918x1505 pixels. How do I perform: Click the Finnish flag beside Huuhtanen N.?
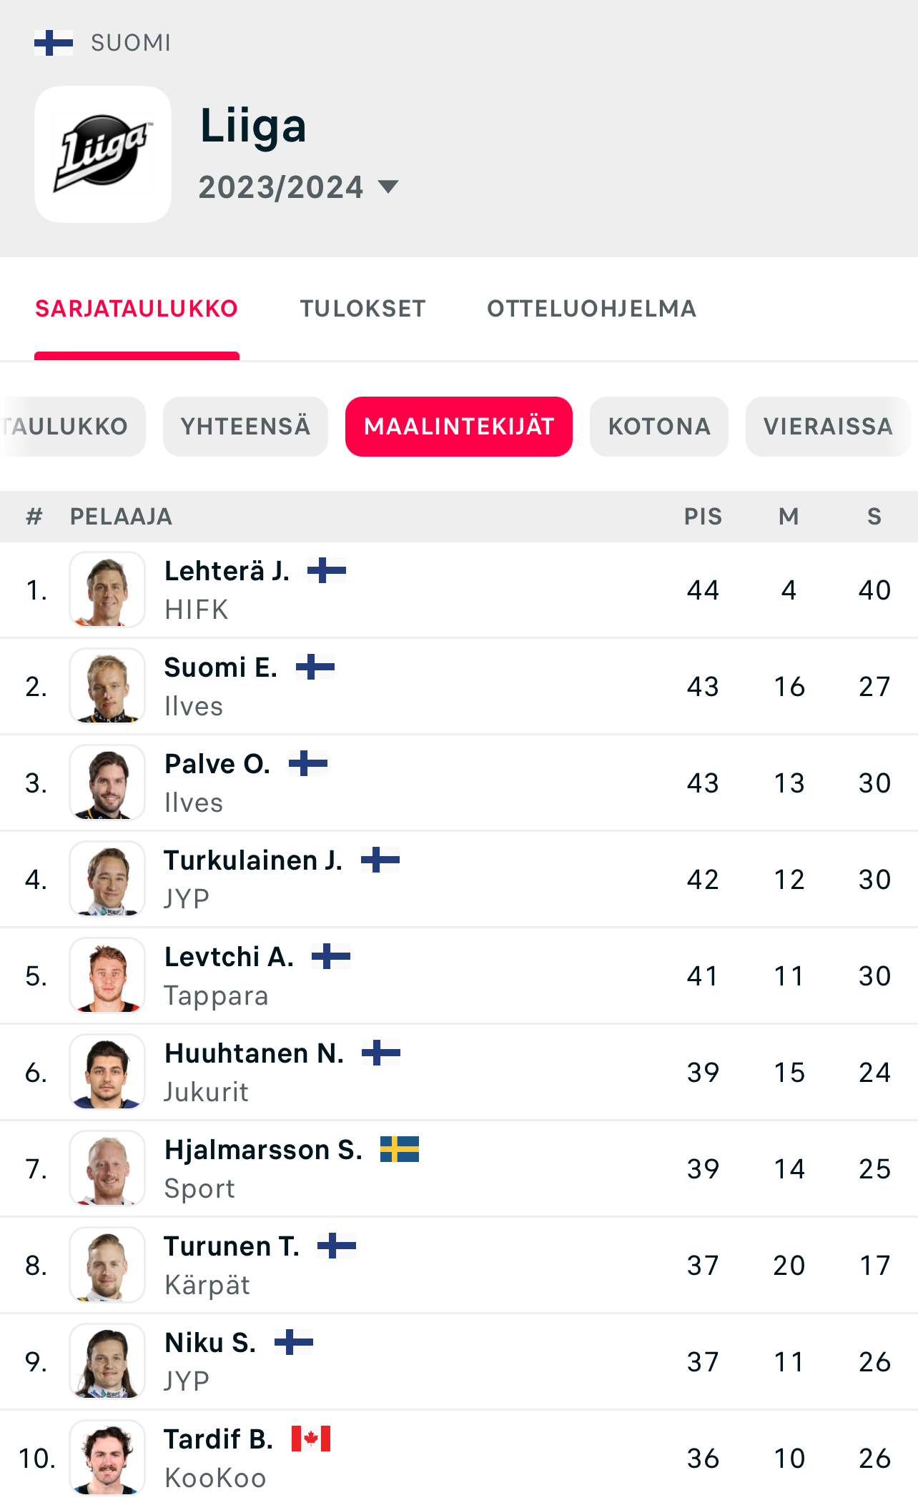tap(381, 1053)
